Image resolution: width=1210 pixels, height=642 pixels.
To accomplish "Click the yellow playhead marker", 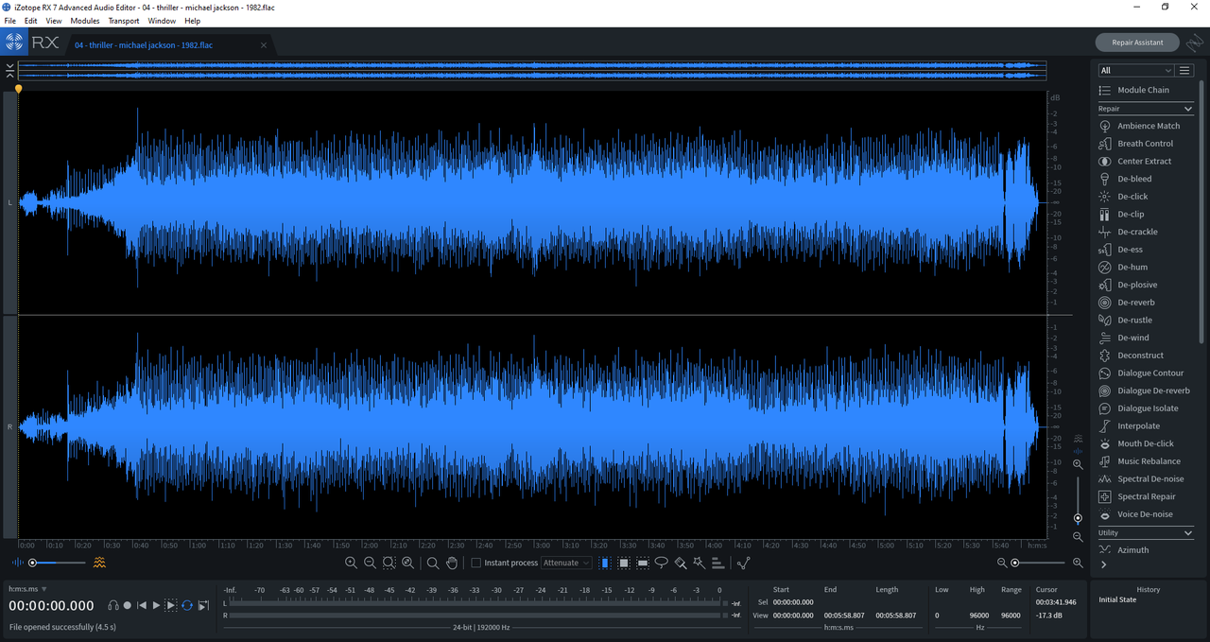I will coord(18,89).
